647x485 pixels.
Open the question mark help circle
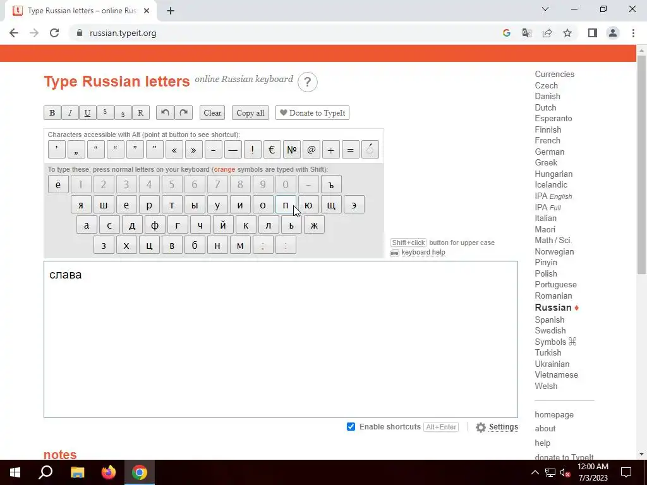[308, 82]
